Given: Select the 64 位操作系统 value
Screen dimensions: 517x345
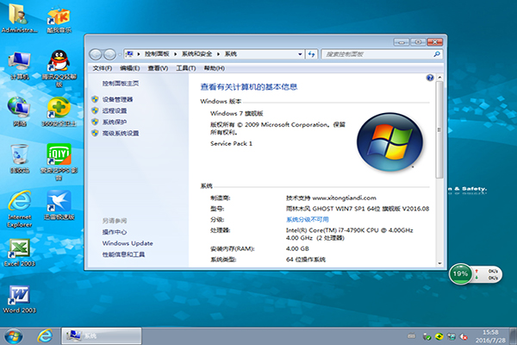Looking at the screenshot, I should (306, 260).
